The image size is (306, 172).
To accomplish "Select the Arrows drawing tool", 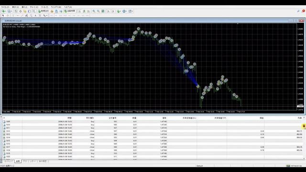I will [x=44, y=15].
